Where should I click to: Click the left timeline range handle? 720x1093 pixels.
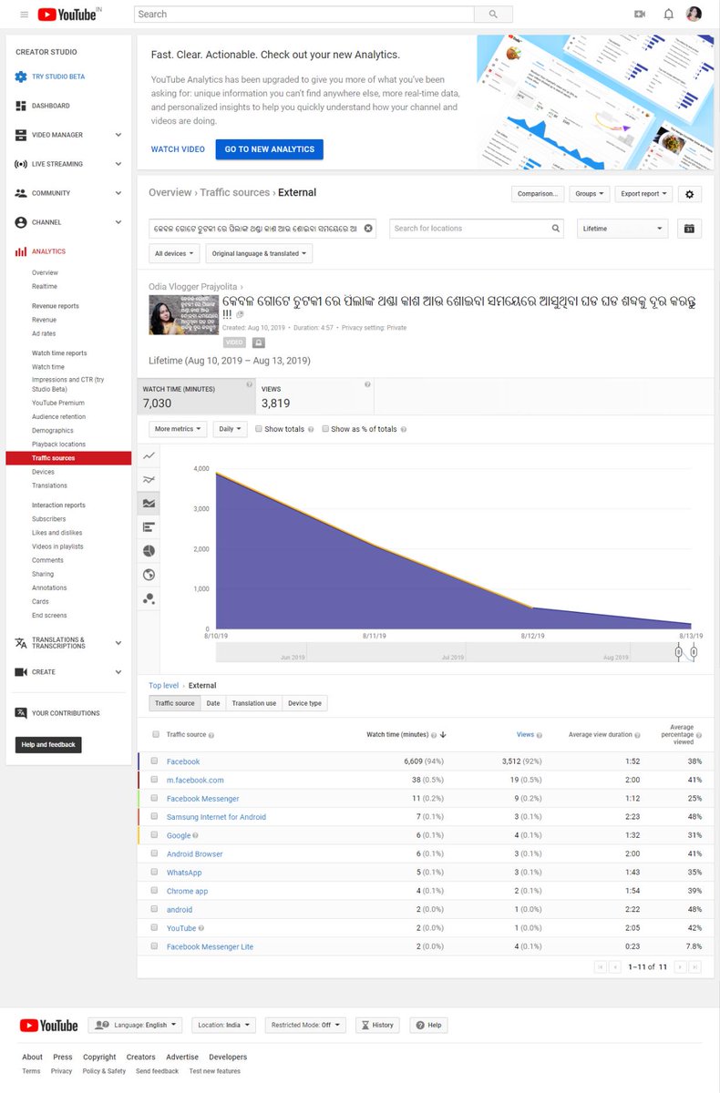[679, 652]
